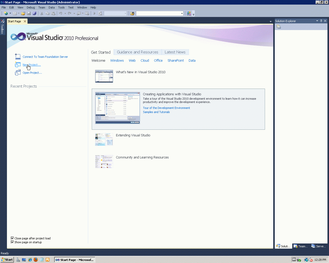Click the New Project toolbar icon
Screen dimensions: 329x263
point(6,13)
